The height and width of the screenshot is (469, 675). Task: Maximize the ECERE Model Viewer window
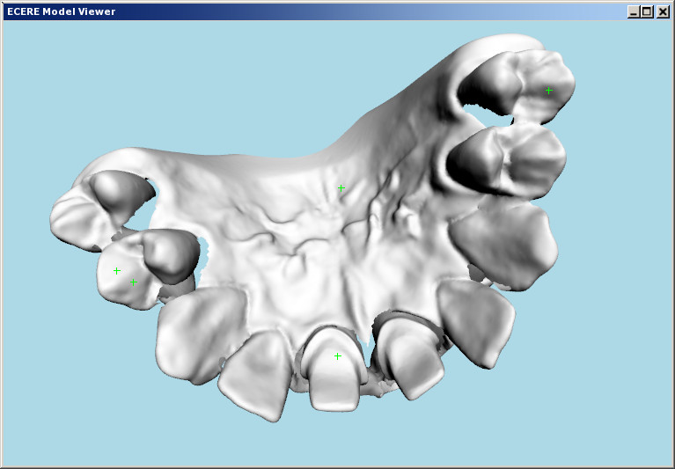pyautogui.click(x=647, y=11)
